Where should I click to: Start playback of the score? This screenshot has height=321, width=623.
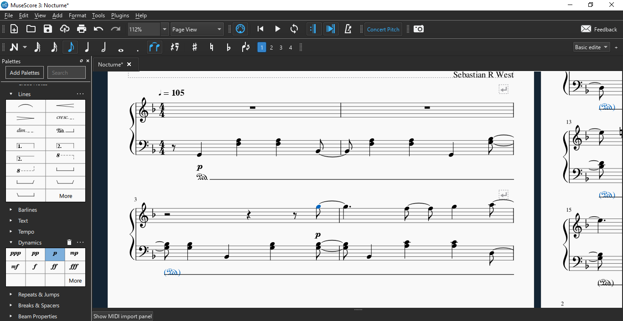[x=277, y=29]
